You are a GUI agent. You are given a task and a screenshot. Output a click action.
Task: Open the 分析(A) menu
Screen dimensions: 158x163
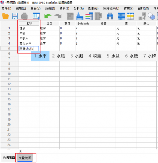click(79, 8)
